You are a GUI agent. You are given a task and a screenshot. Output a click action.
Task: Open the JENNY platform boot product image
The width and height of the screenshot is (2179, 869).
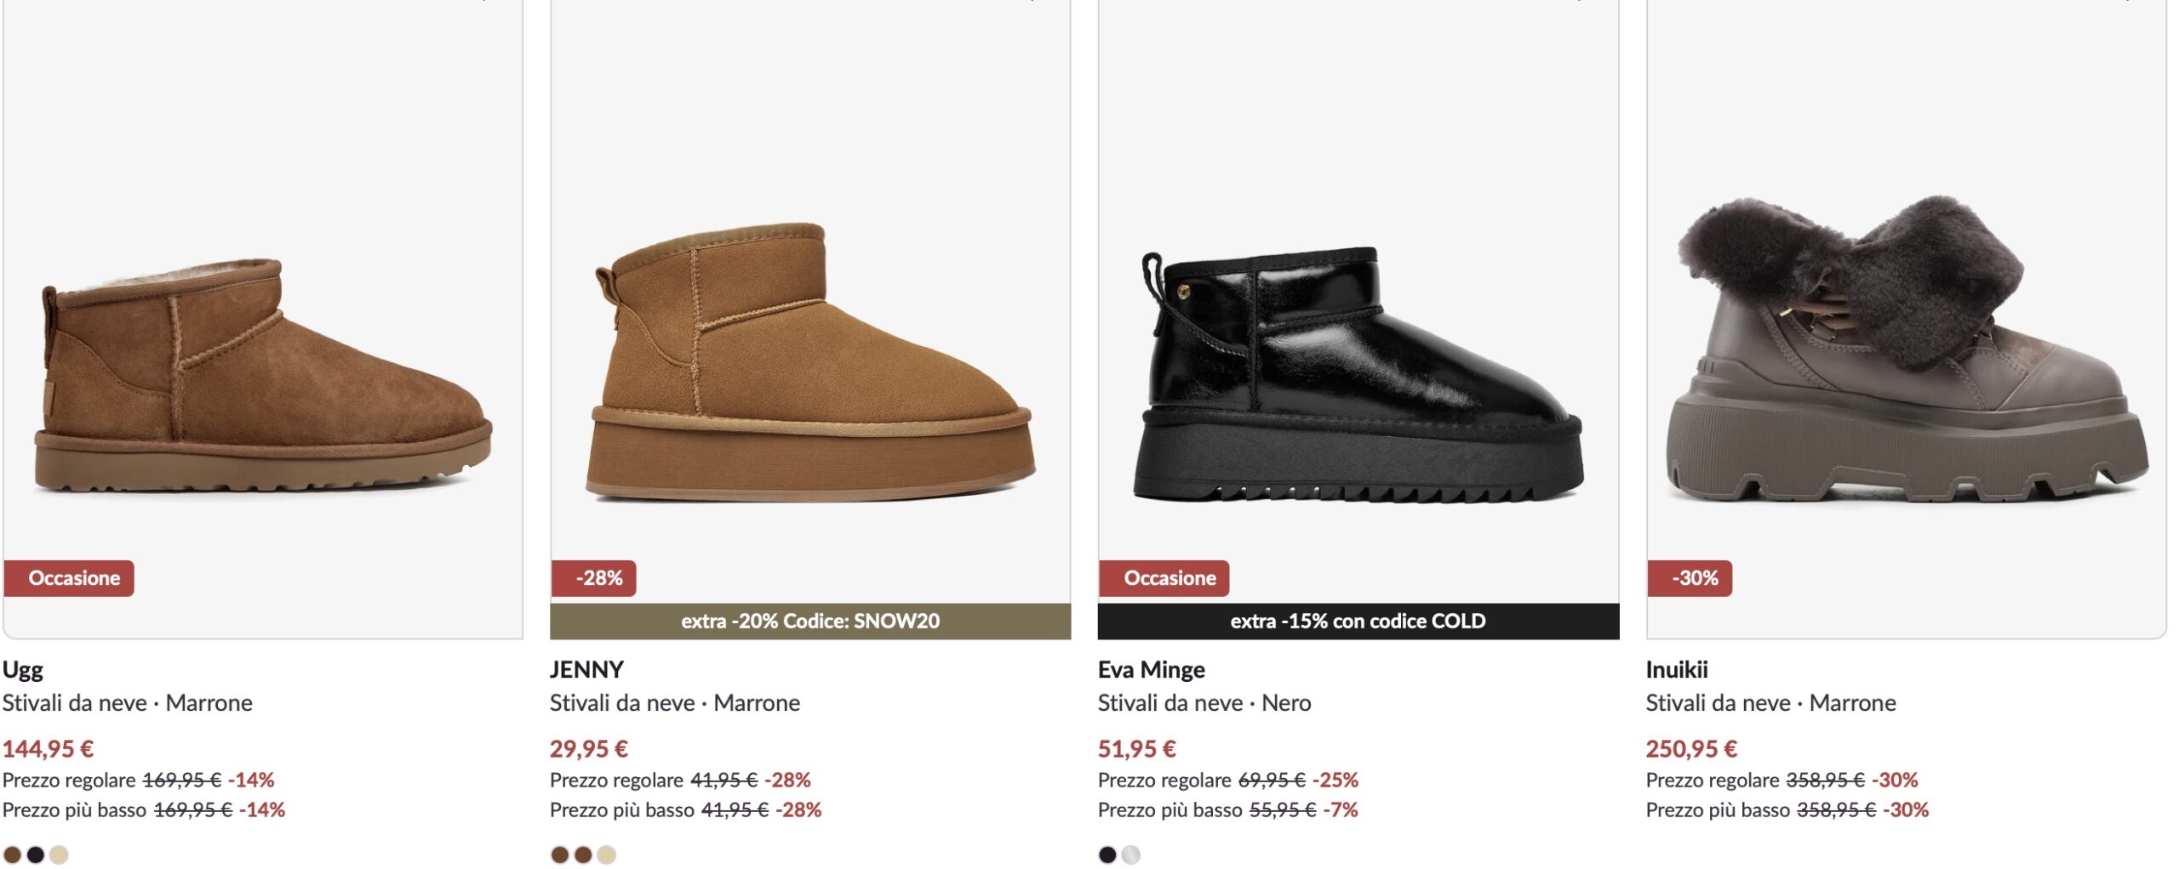pos(810,363)
